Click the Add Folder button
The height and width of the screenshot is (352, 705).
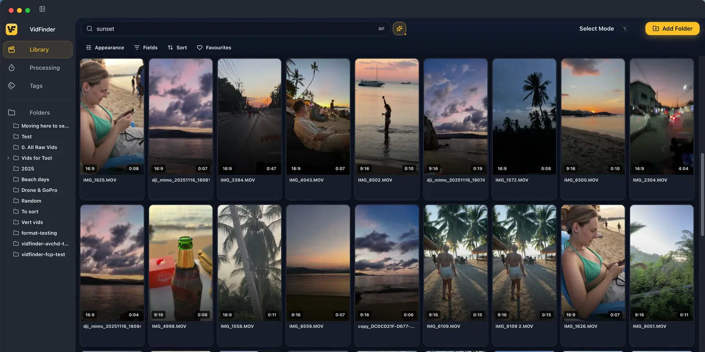[672, 29]
